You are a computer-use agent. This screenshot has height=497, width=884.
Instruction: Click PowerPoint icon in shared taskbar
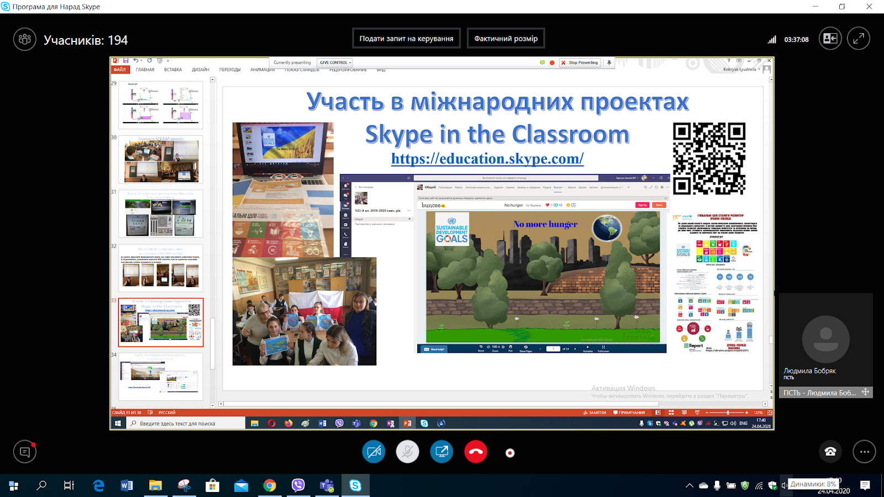coord(407,424)
